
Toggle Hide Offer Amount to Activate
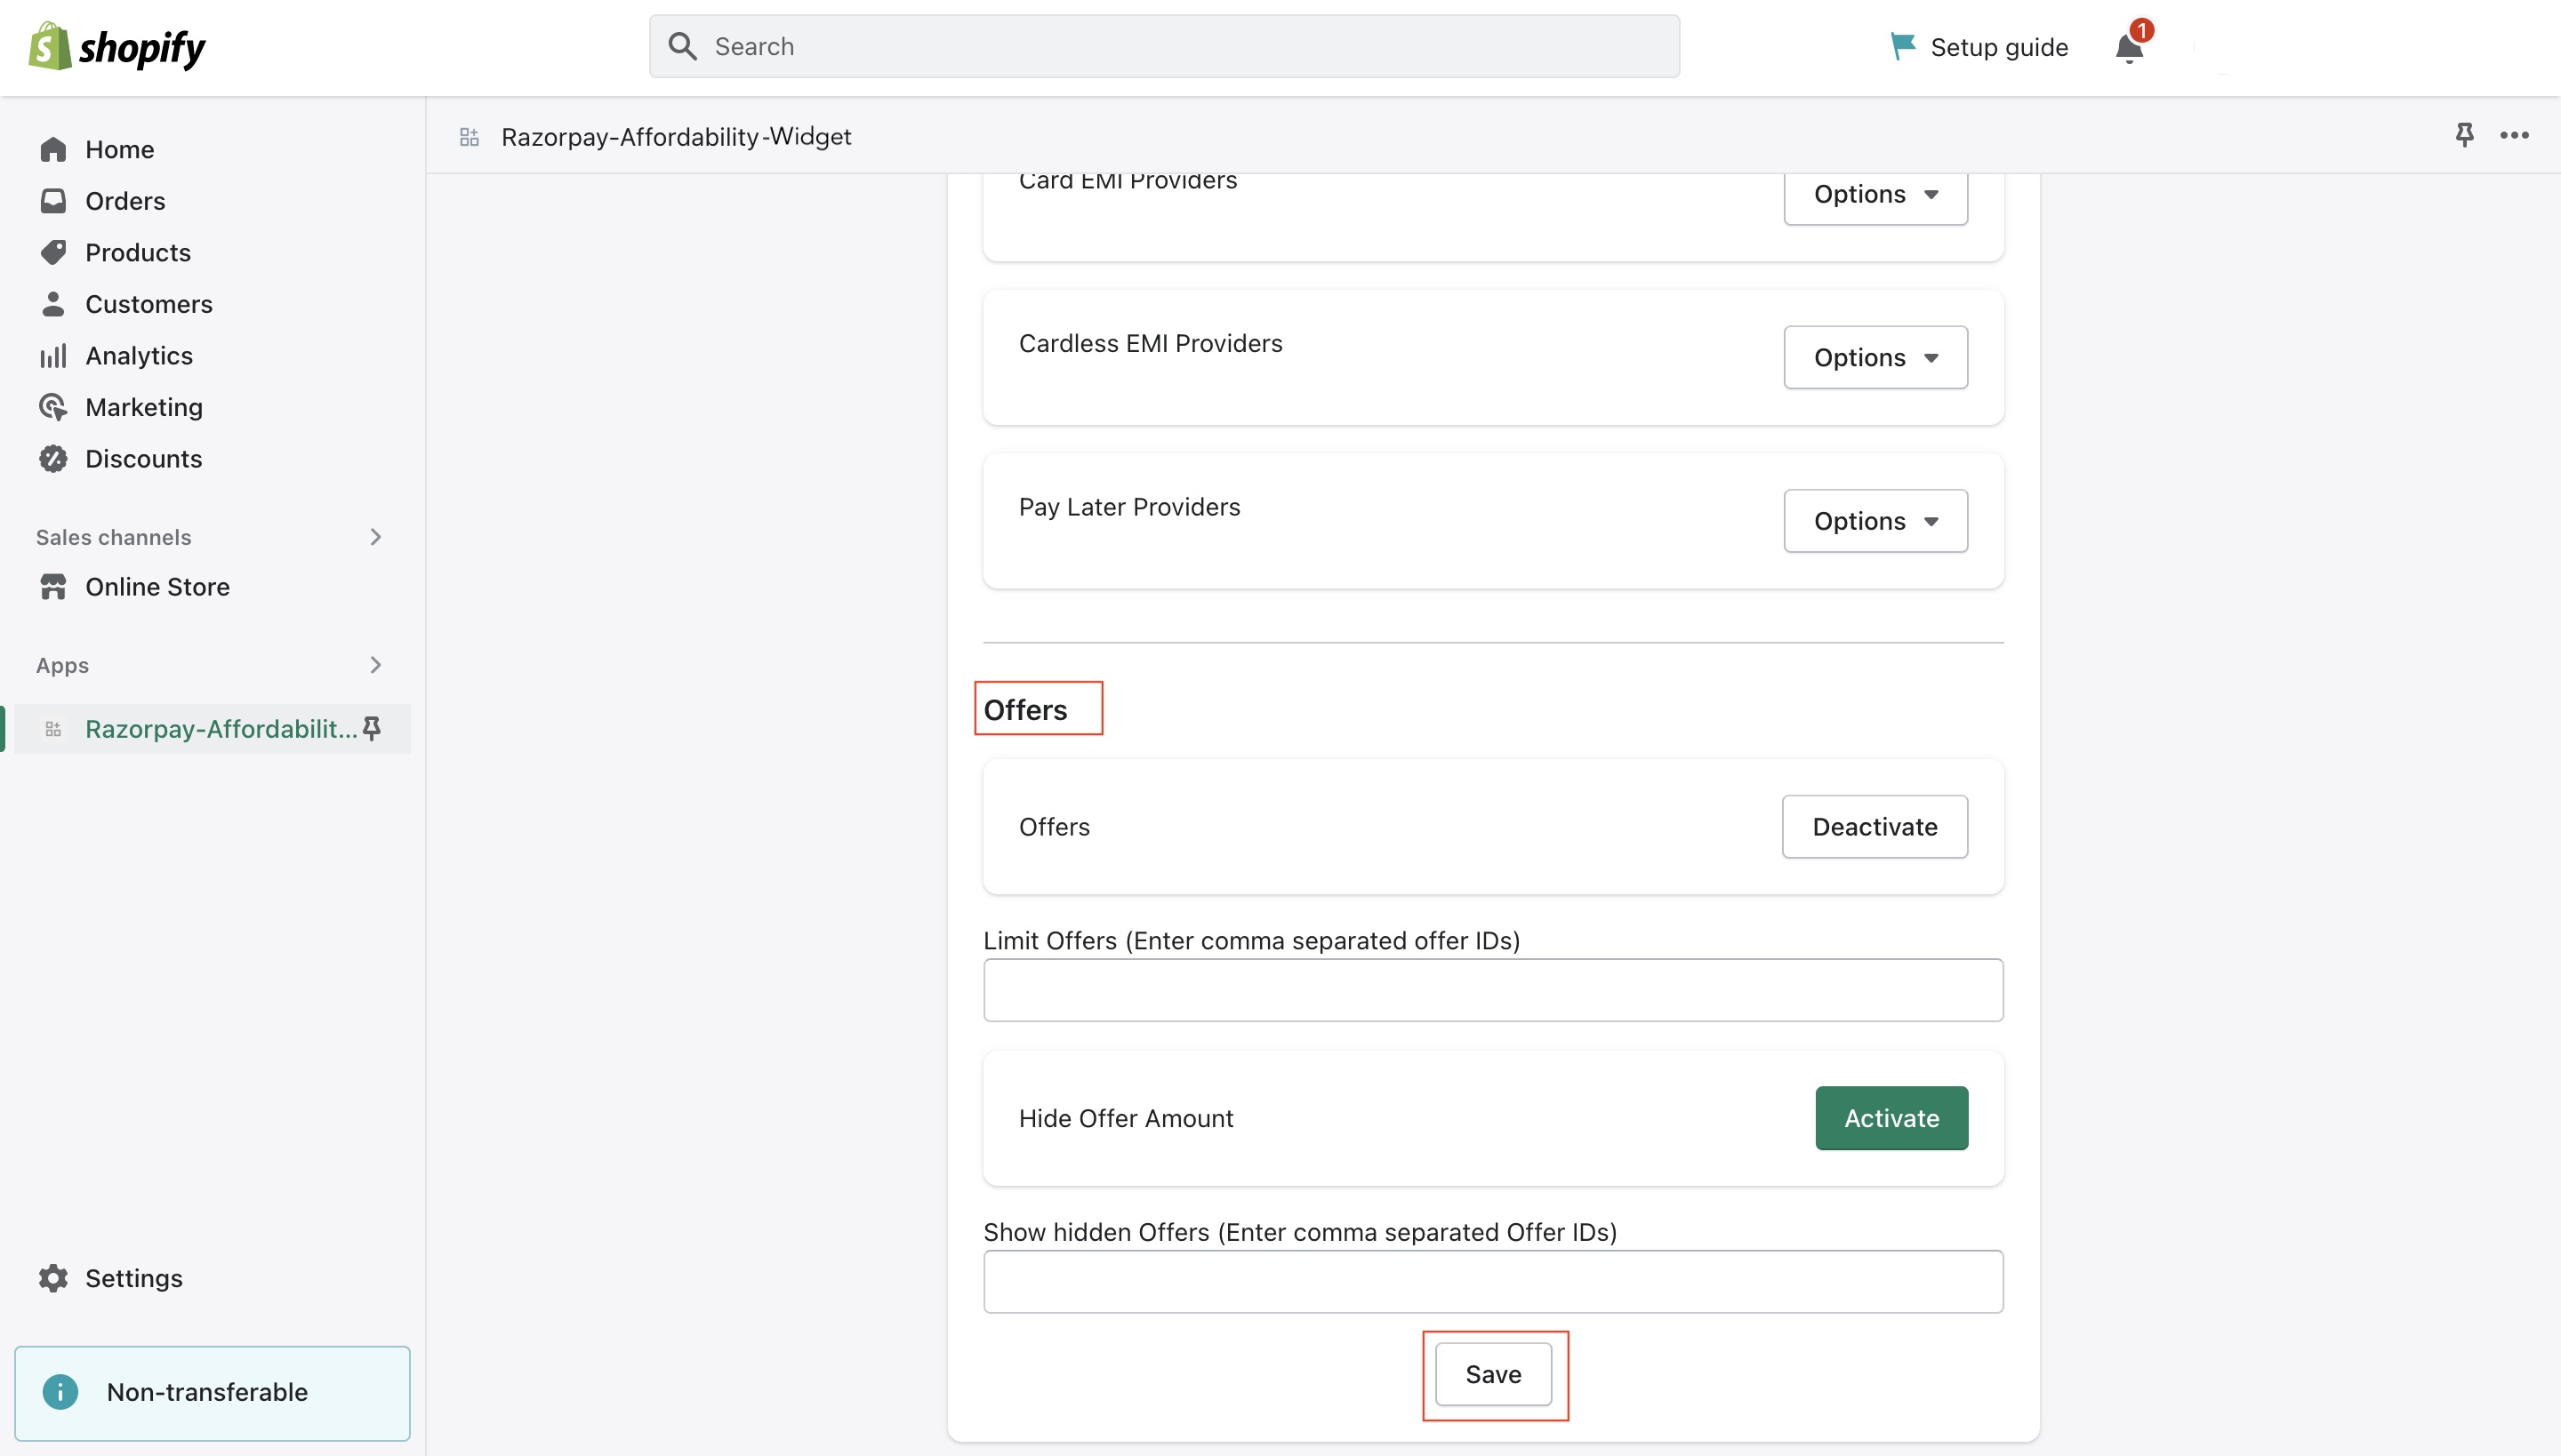click(1891, 1118)
